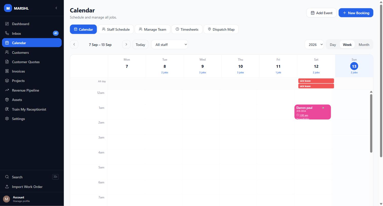
Task: Go to previous week arrow
Action: (74, 44)
